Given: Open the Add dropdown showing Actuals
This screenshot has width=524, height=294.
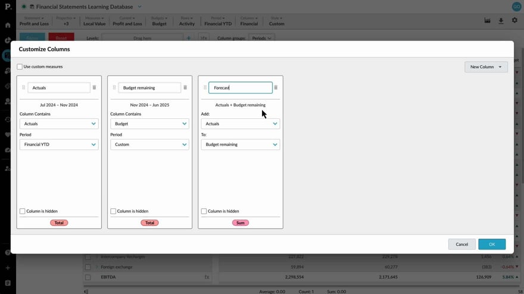Looking at the screenshot, I should (241, 124).
